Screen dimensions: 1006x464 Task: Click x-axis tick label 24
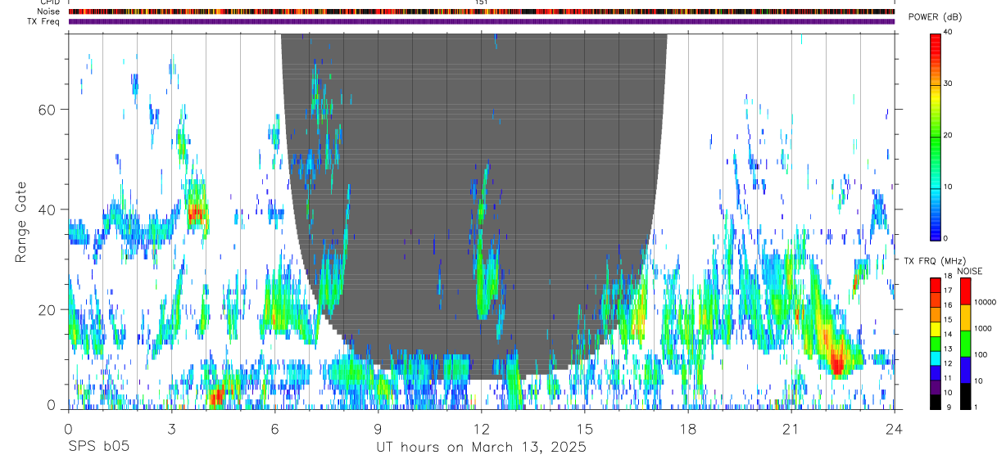894,428
